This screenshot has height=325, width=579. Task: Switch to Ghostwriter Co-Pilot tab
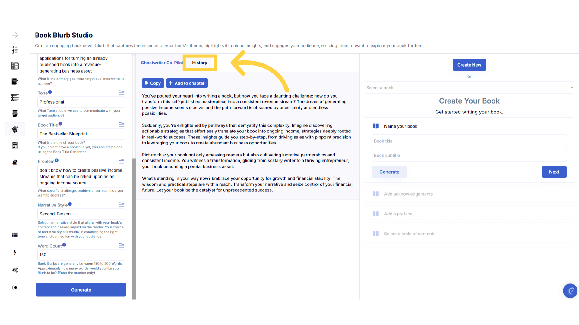tap(162, 63)
